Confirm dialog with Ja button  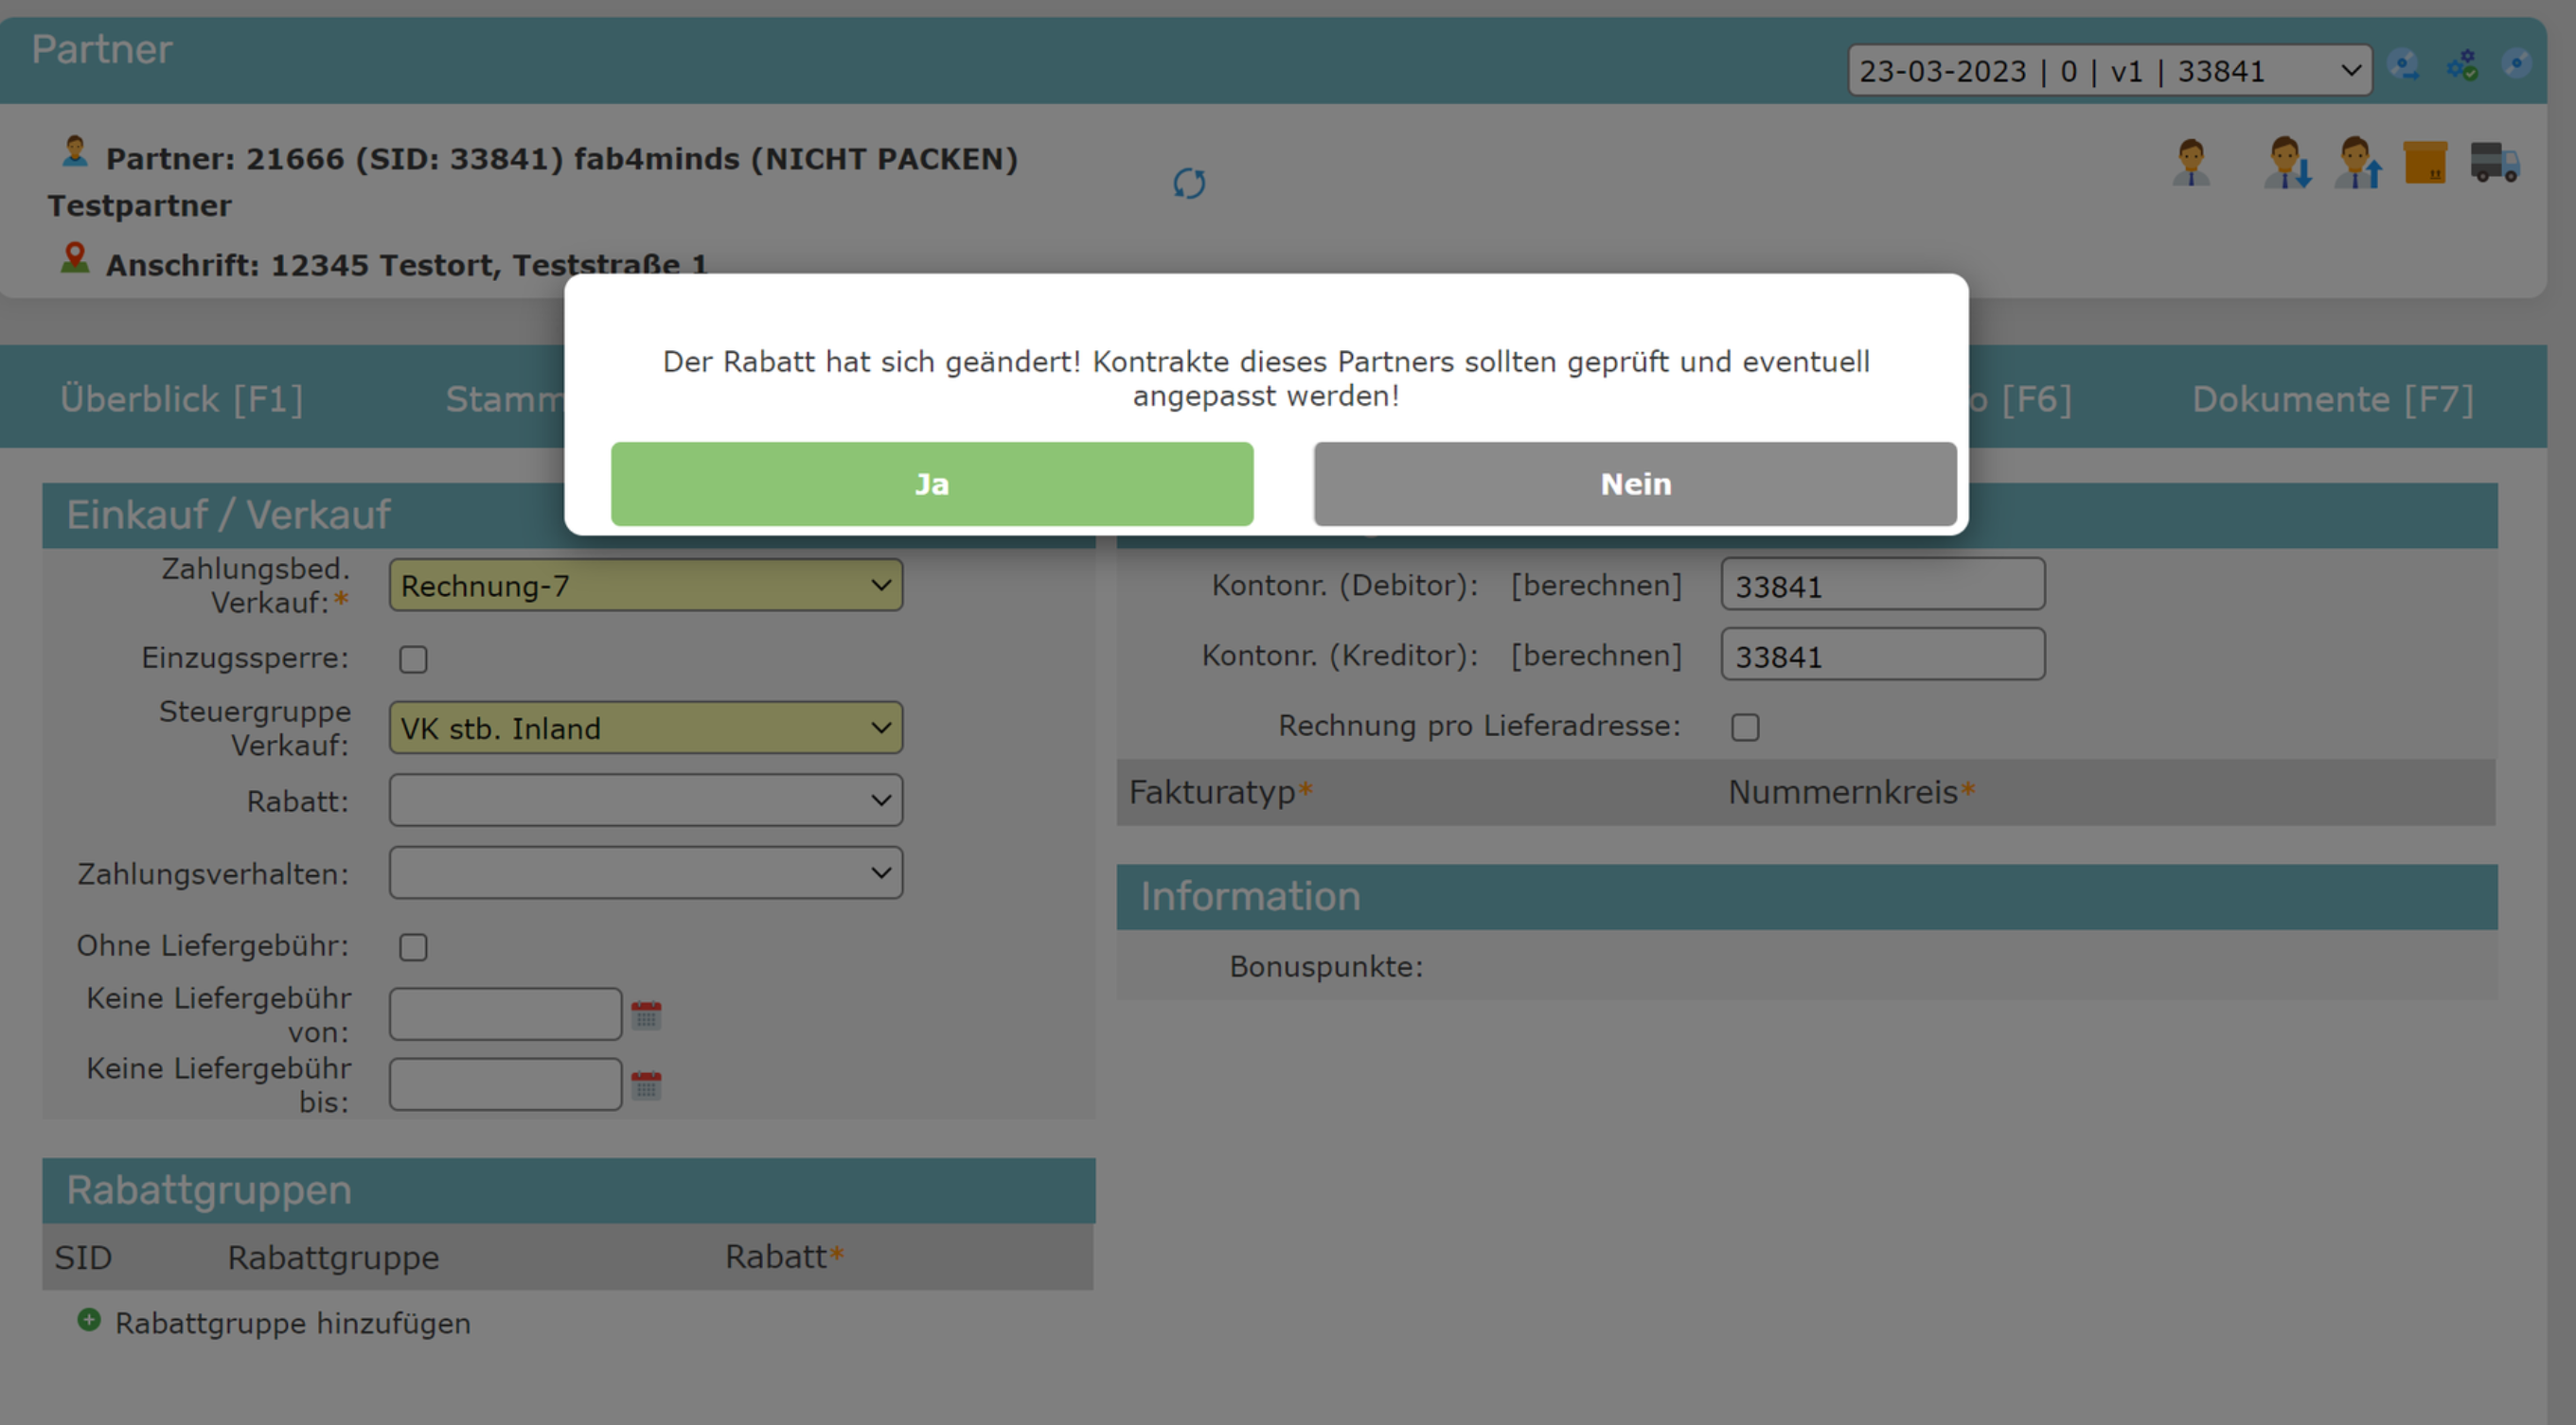(x=932, y=484)
